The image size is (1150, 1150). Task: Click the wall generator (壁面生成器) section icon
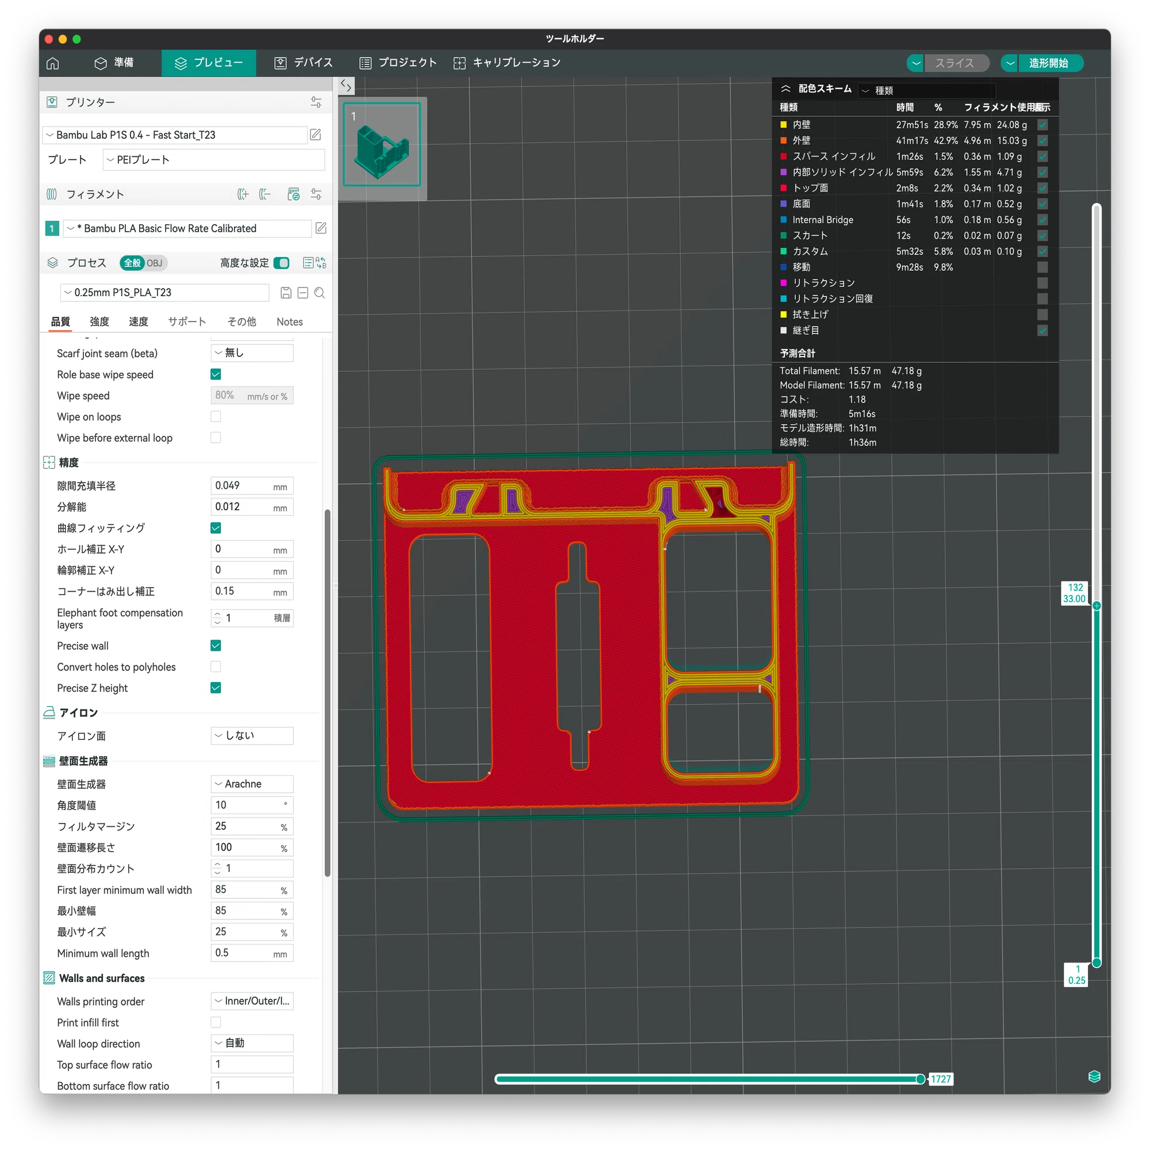tap(49, 761)
